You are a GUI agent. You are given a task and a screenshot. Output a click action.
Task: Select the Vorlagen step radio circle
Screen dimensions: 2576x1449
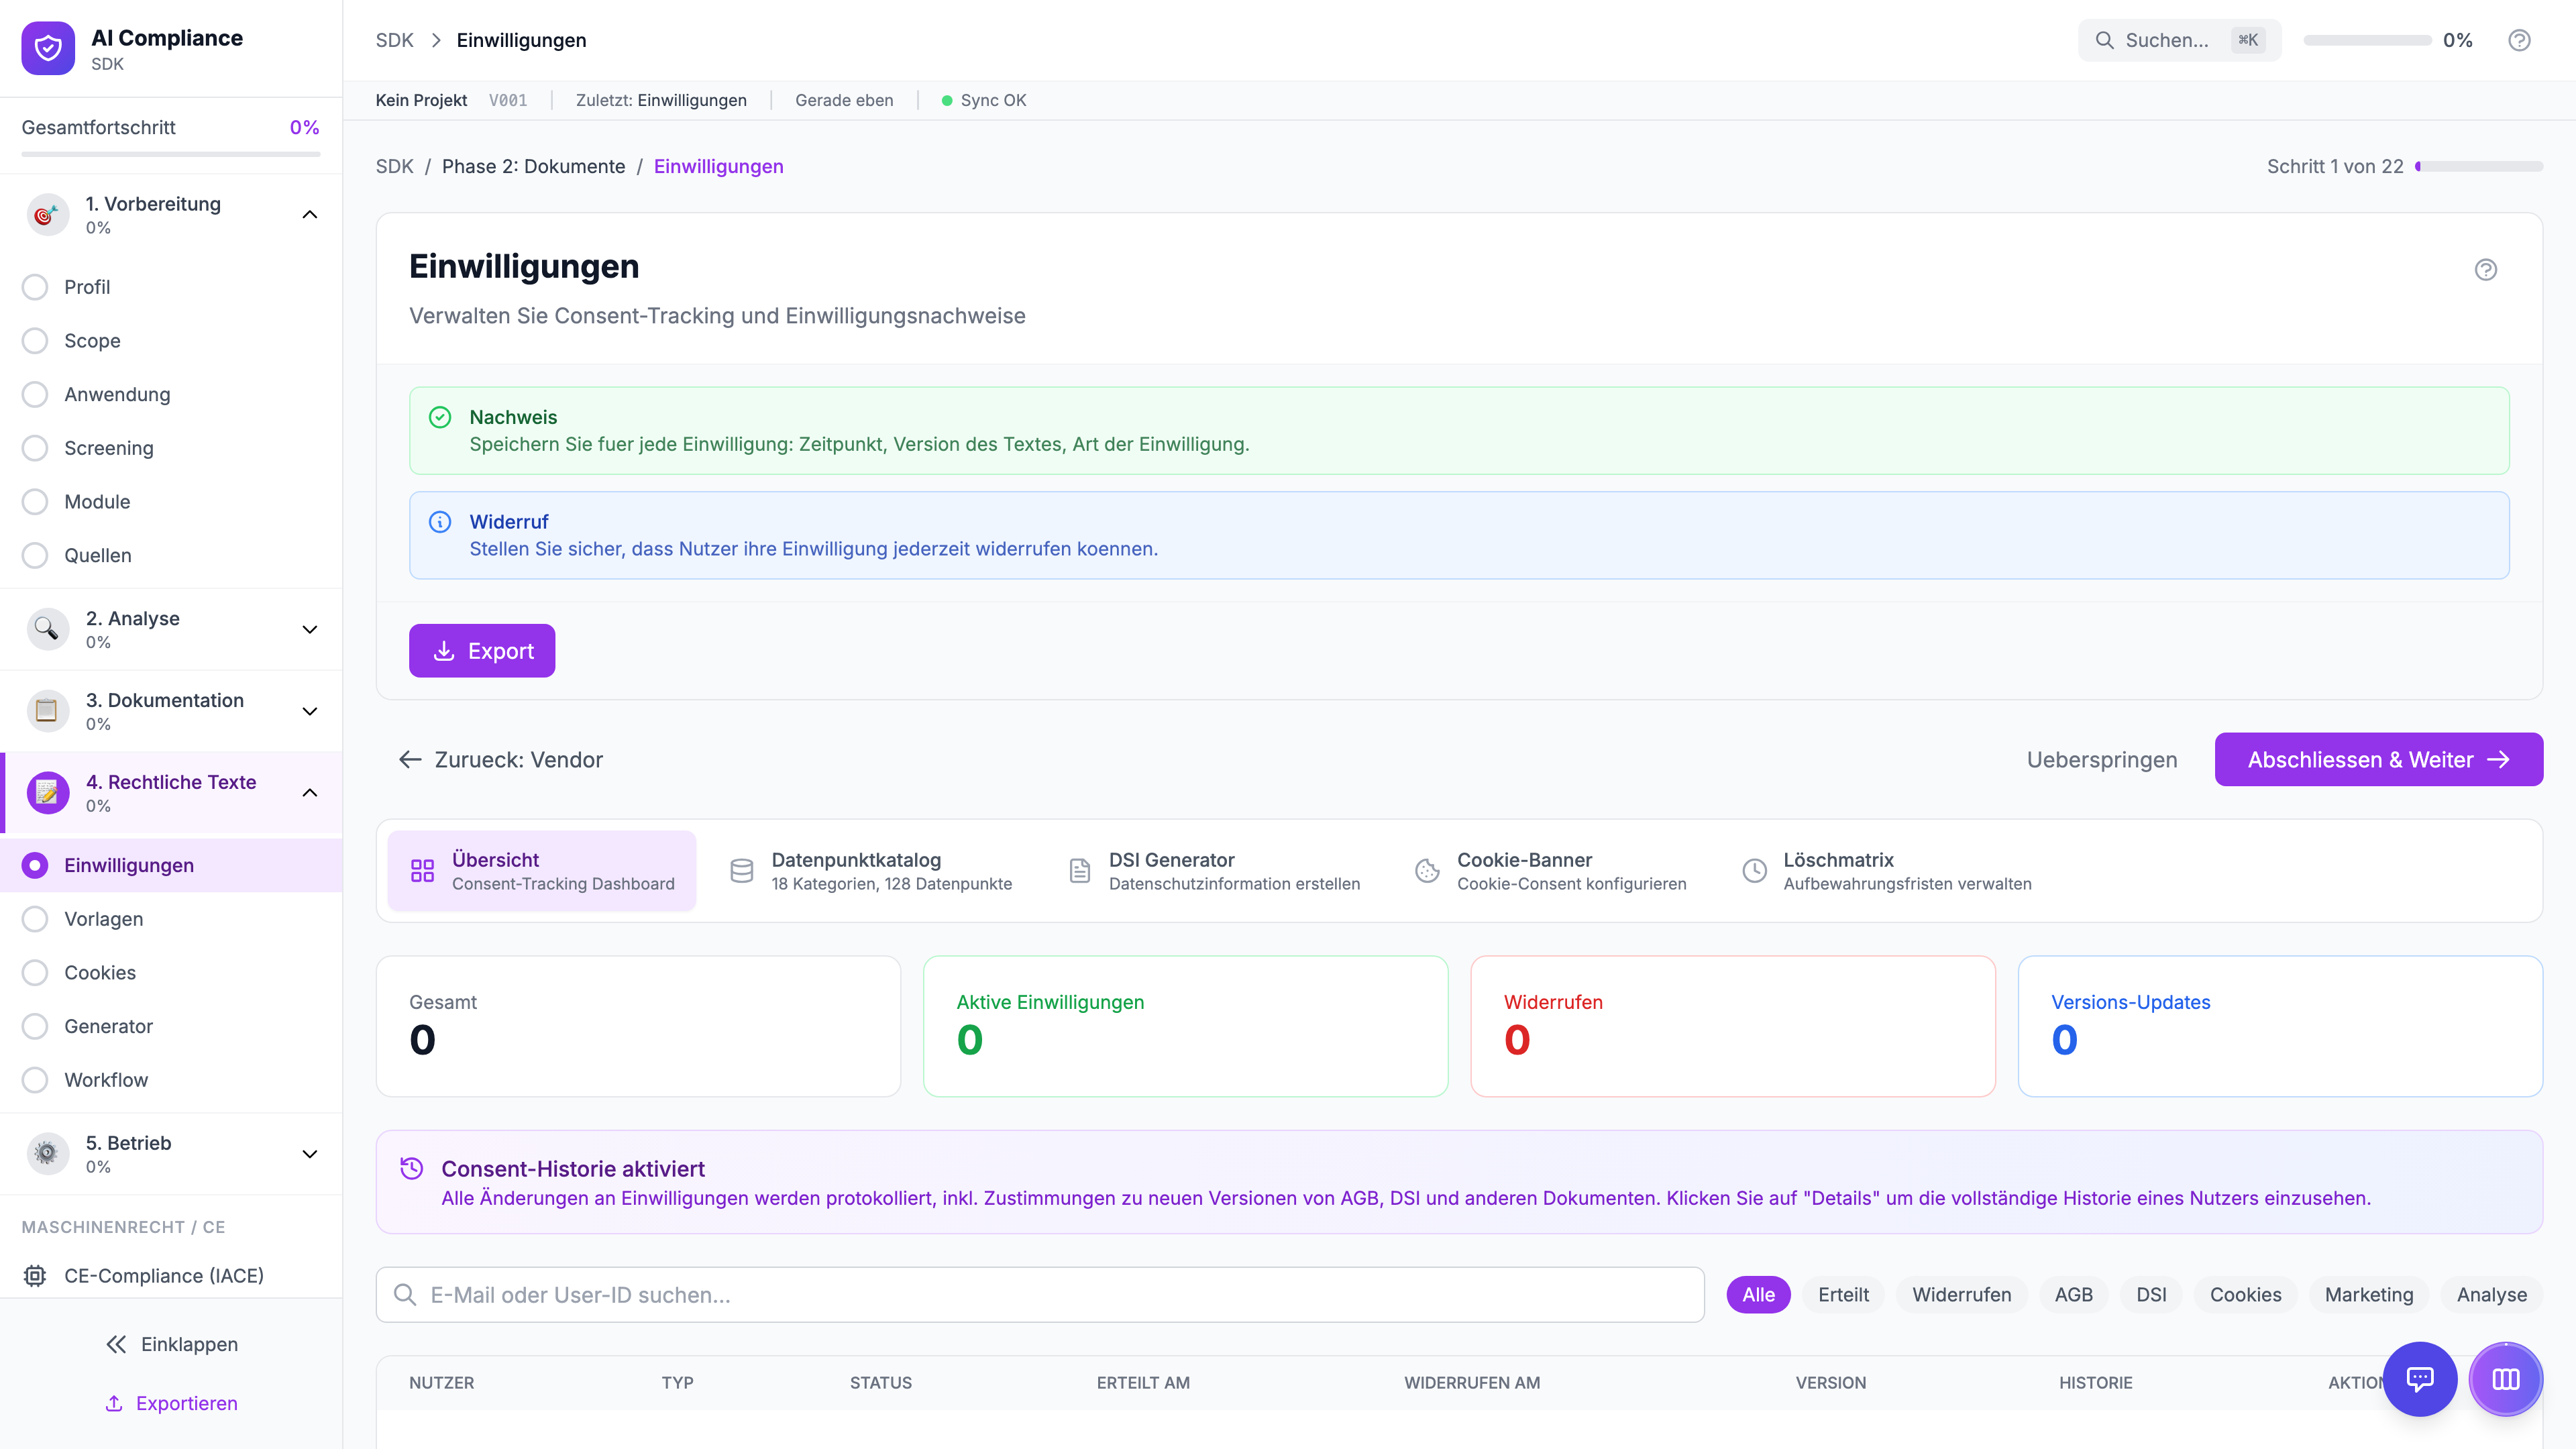pos(35,919)
